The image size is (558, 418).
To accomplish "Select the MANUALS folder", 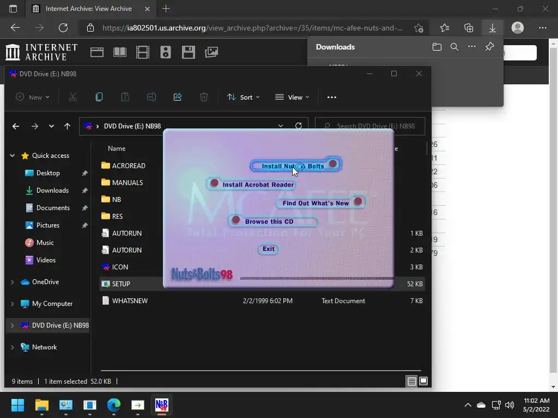I will click(x=127, y=182).
